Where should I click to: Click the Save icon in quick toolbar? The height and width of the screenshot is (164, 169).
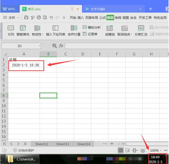pyautogui.click(x=26, y=17)
